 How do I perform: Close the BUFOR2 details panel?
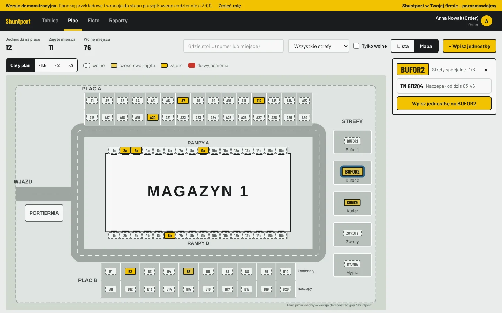[486, 70]
